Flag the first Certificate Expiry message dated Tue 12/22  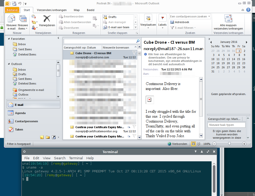[x=134, y=127]
